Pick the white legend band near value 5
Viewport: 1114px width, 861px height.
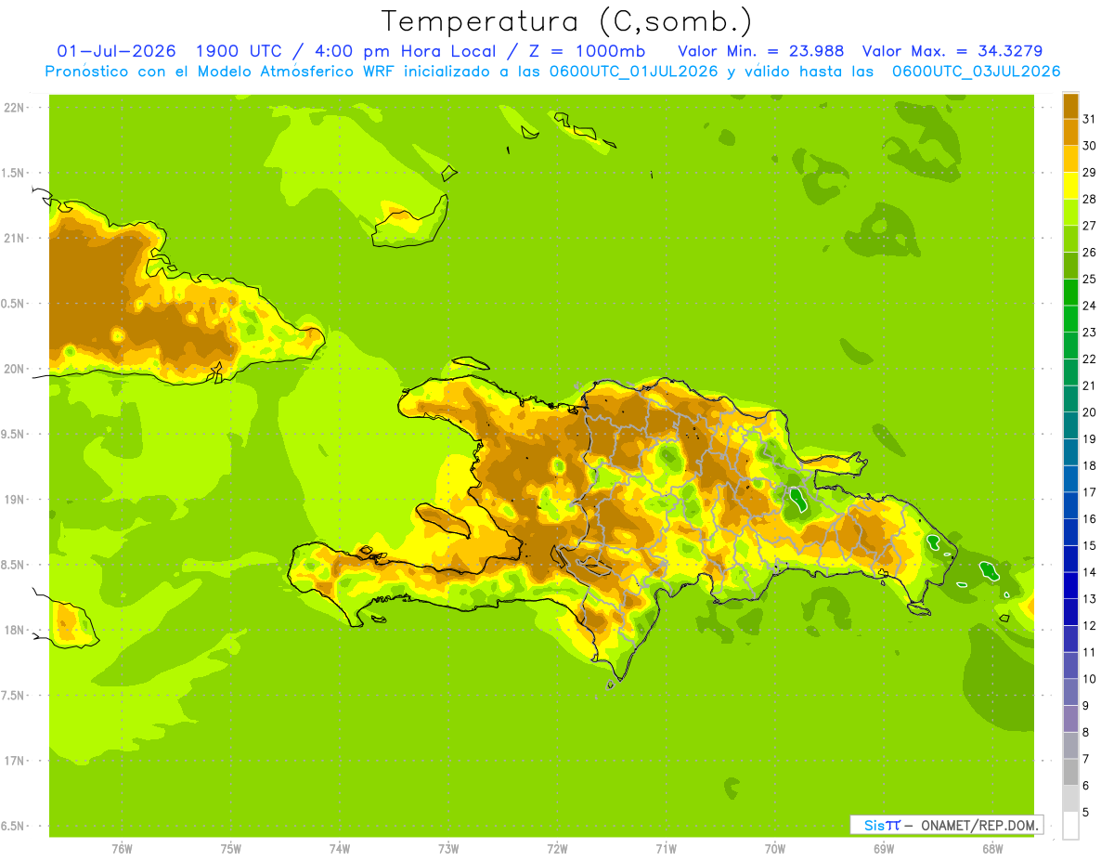coord(1070,825)
